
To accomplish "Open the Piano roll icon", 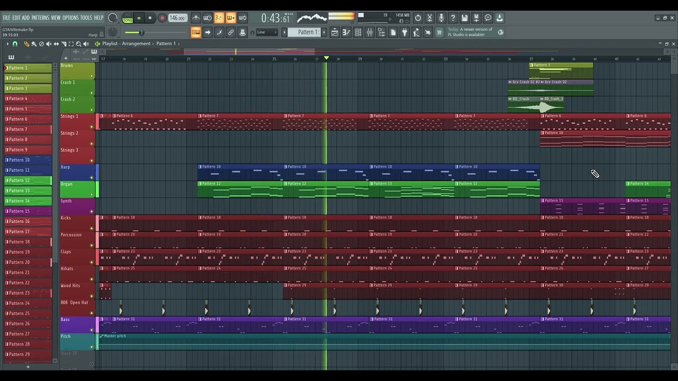I will 346,32.
